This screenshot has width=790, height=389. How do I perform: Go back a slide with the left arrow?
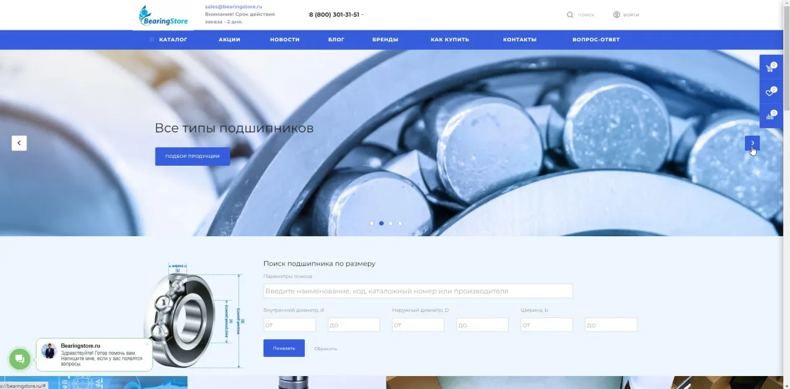coord(19,142)
